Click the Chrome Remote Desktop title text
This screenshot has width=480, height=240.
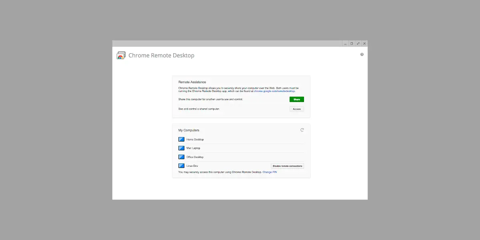click(161, 56)
